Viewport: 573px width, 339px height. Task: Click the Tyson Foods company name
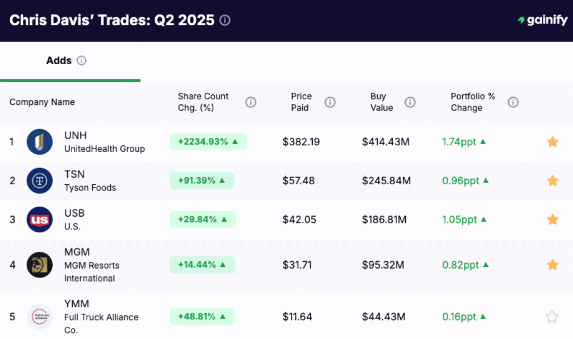[x=90, y=188]
